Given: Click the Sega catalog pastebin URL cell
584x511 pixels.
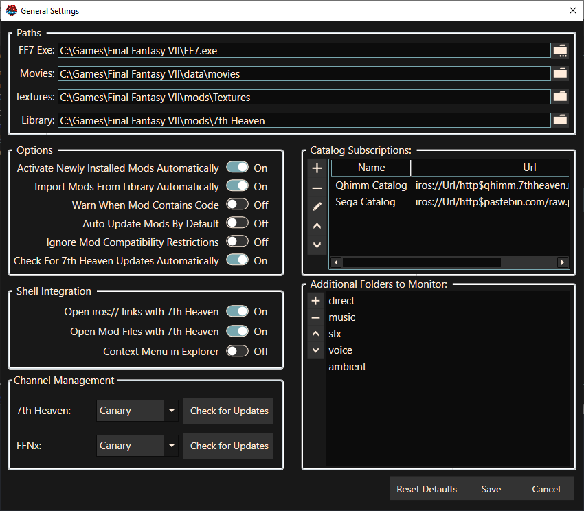Looking at the screenshot, I should pos(492,202).
